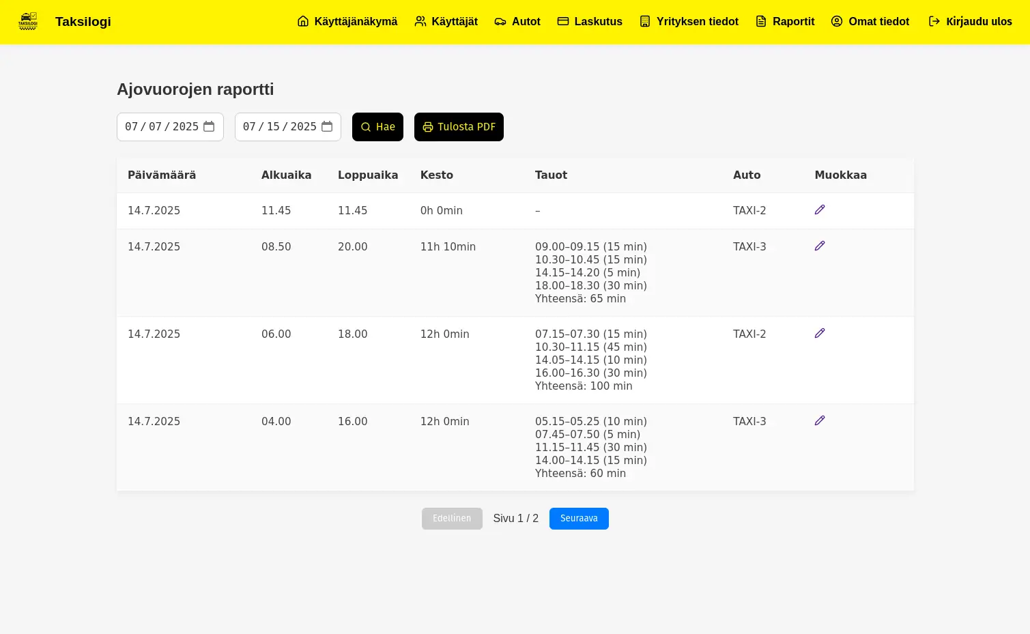This screenshot has height=634, width=1030.
Task: Click the Taksilogi taxi logo icon
Action: click(28, 21)
